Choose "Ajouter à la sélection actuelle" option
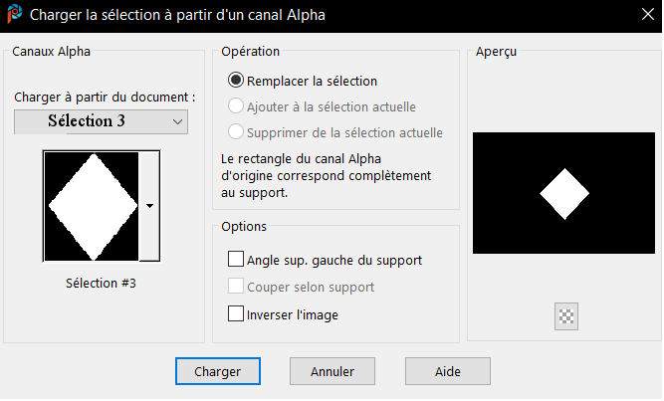This screenshot has width=664, height=401. 236,106
